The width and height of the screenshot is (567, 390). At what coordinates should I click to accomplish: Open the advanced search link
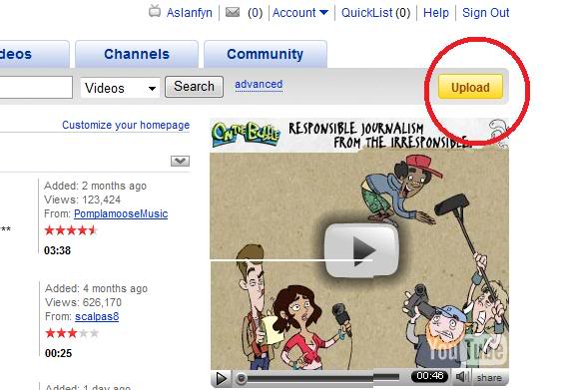tap(259, 84)
